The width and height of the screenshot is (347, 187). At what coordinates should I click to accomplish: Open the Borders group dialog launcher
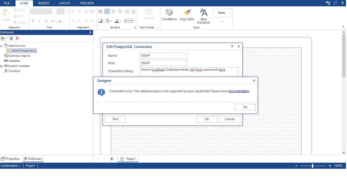pos(135,27)
